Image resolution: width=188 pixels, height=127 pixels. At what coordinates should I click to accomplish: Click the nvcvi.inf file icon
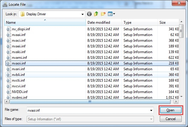coord(8,86)
